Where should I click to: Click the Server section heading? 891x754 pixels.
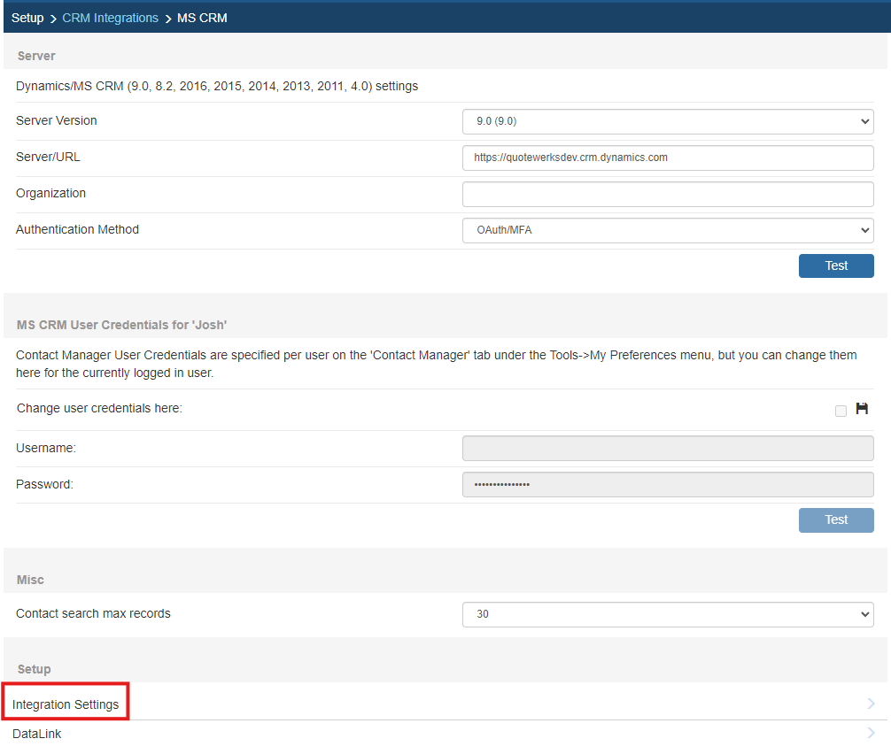(36, 56)
